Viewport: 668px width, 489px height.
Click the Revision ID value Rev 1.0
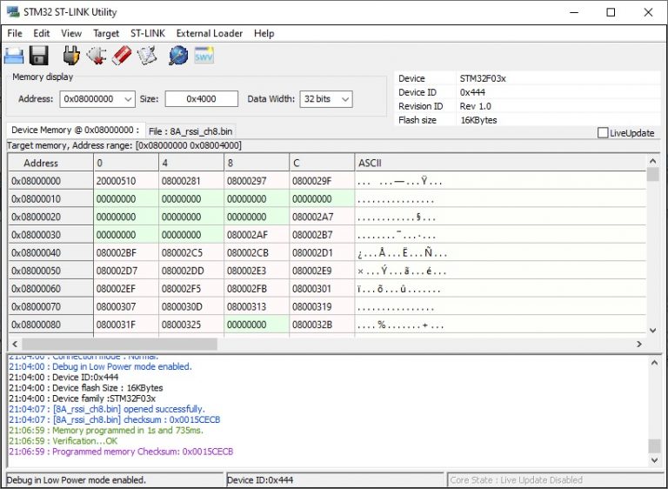point(476,106)
